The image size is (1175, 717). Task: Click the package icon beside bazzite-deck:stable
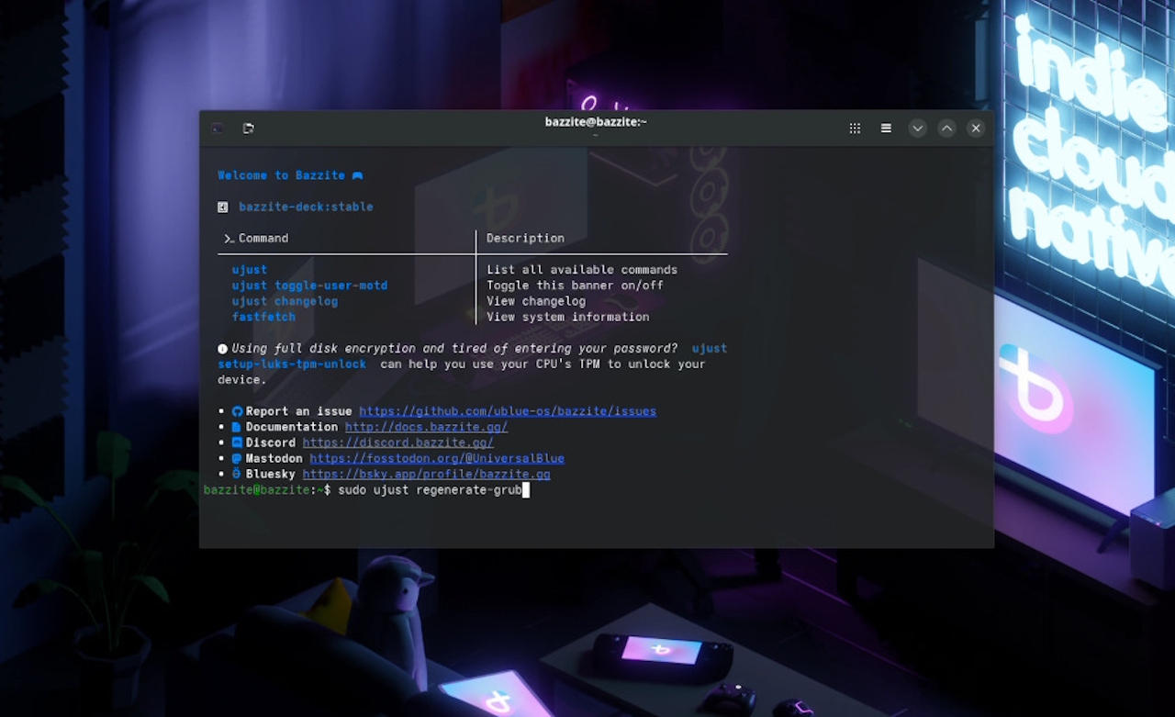click(221, 206)
